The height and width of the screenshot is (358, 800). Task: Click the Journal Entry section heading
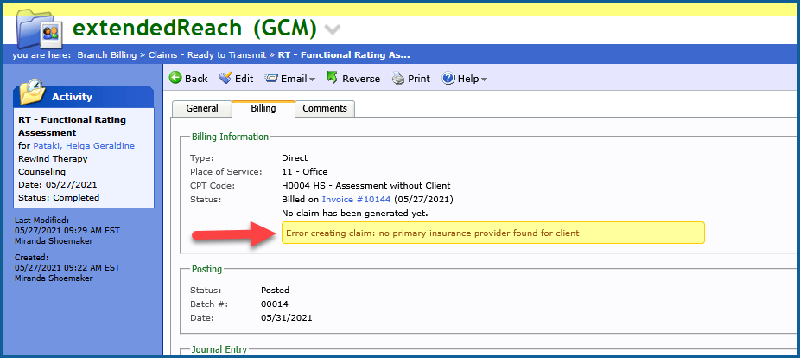(x=219, y=350)
